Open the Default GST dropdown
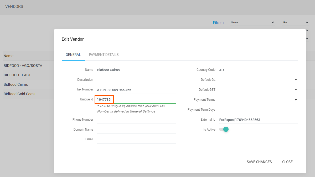This screenshot has height=177, width=315. coord(258,90)
